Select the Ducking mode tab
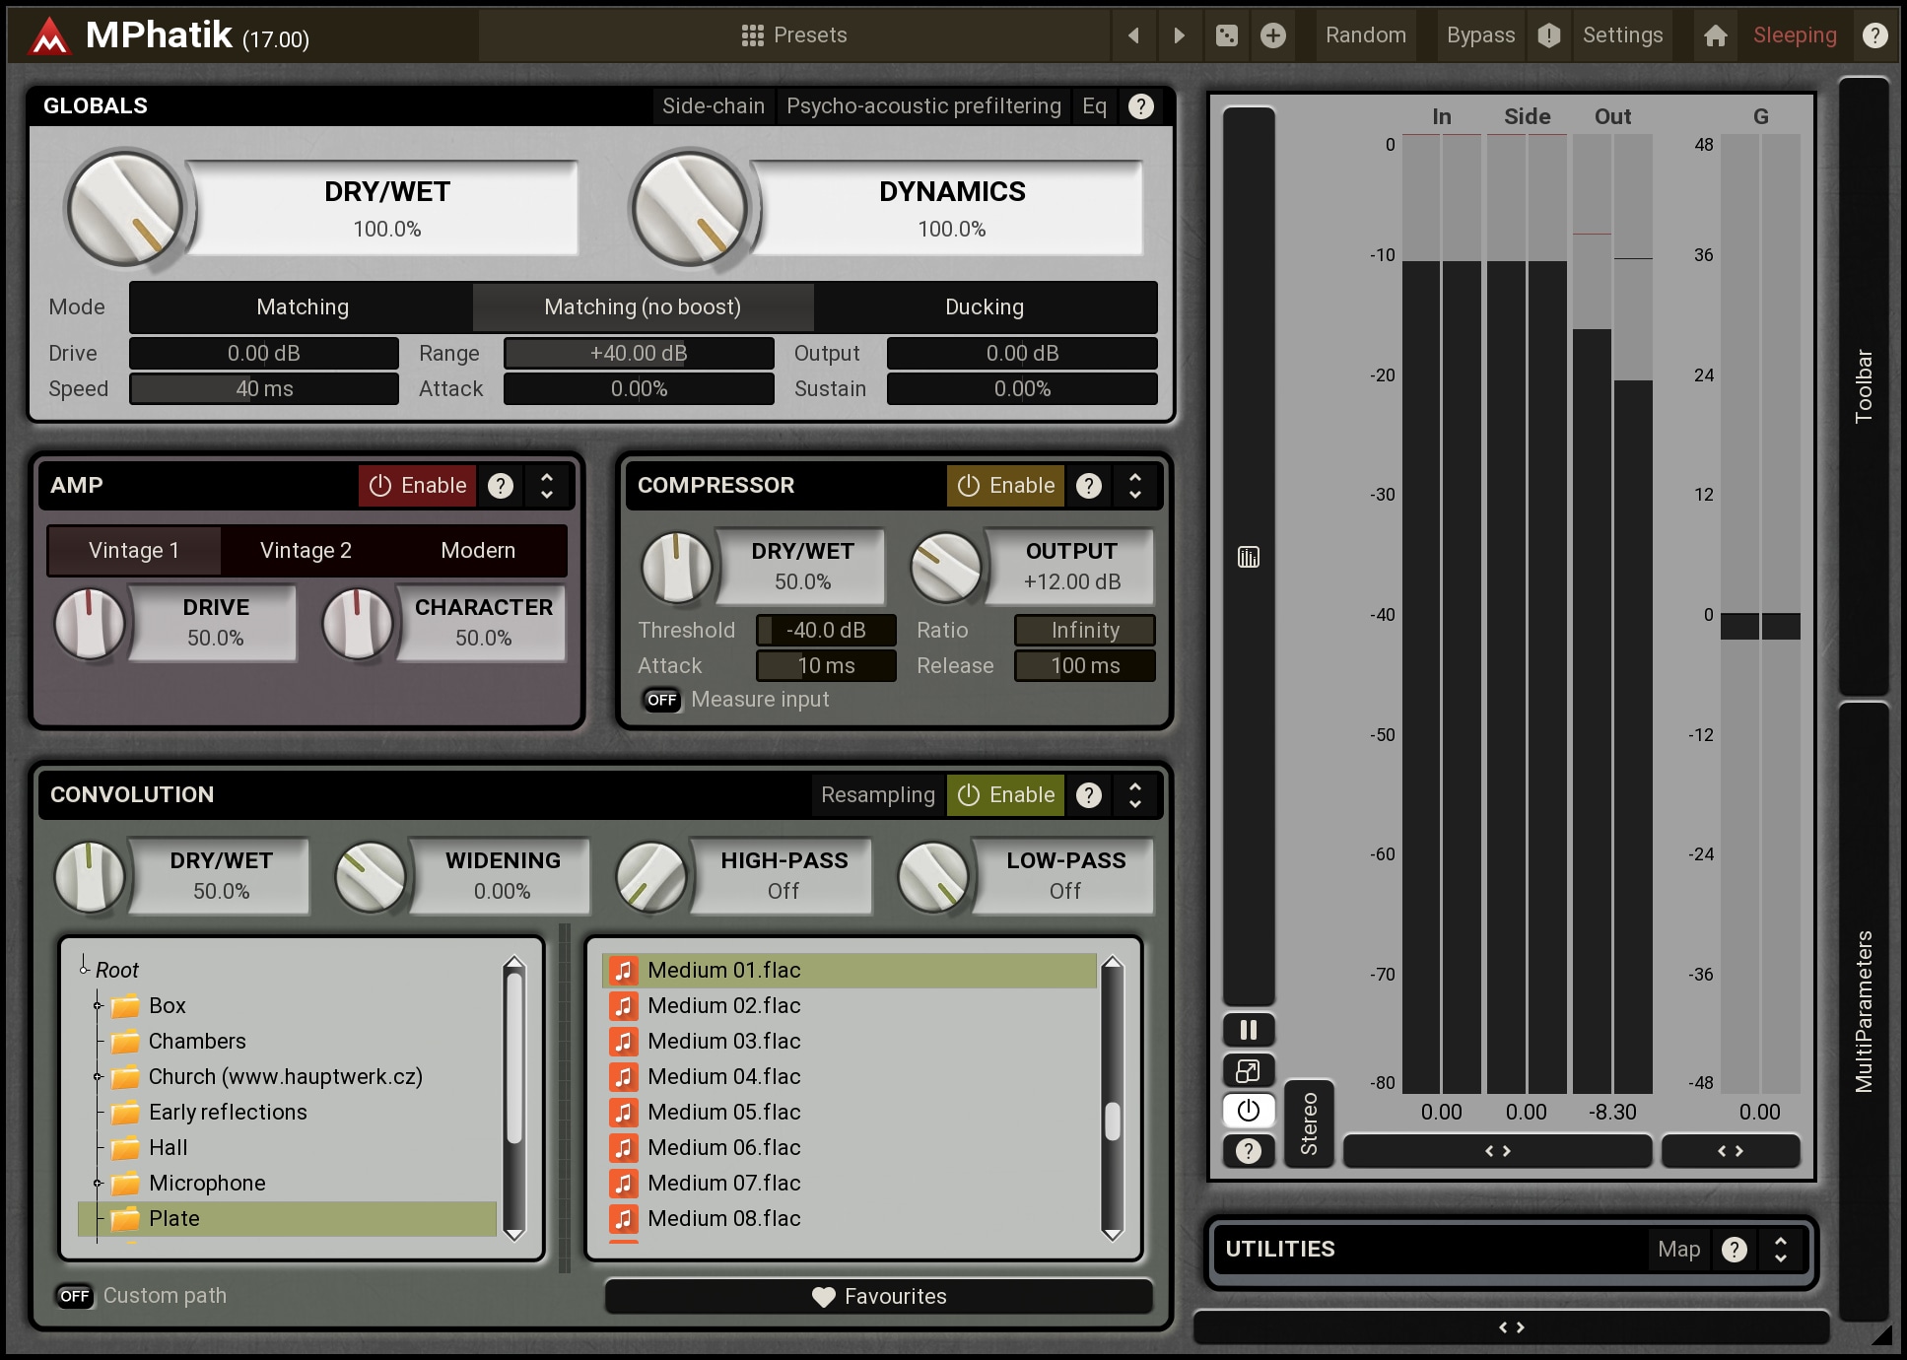The height and width of the screenshot is (1360, 1907). (984, 307)
